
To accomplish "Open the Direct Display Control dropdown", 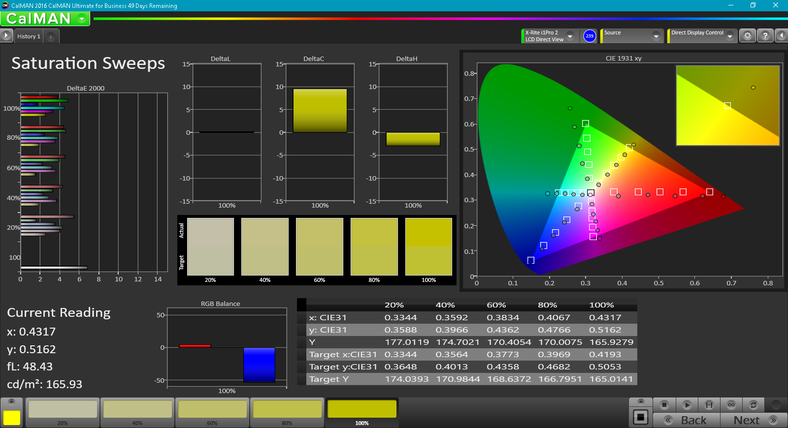I will [x=729, y=36].
